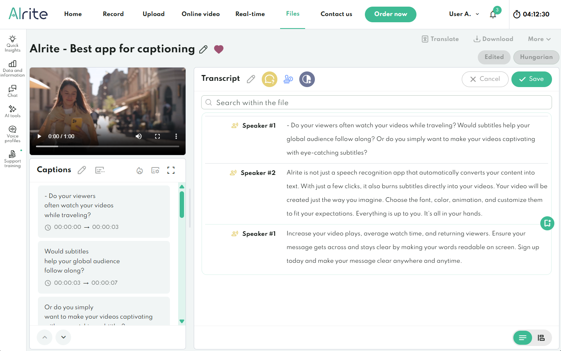
Task: Click transcript text starting 'Alrite is not just'
Action: click(417, 193)
